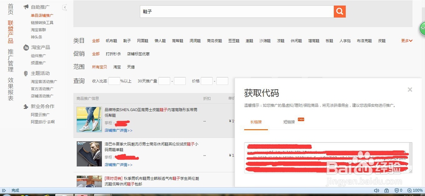This screenshot has height=196, width=425.
Task: Select 所有宝贝 range filter
Action: pyautogui.click(x=99, y=67)
